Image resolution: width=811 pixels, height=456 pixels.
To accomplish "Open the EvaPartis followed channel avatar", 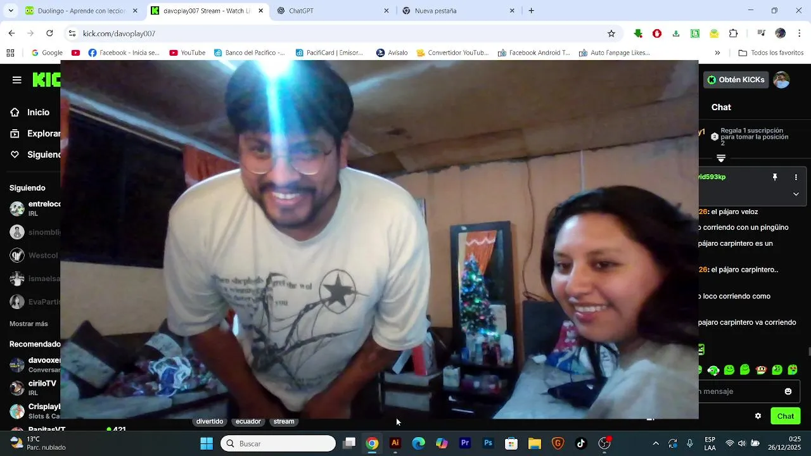I will 17,302.
